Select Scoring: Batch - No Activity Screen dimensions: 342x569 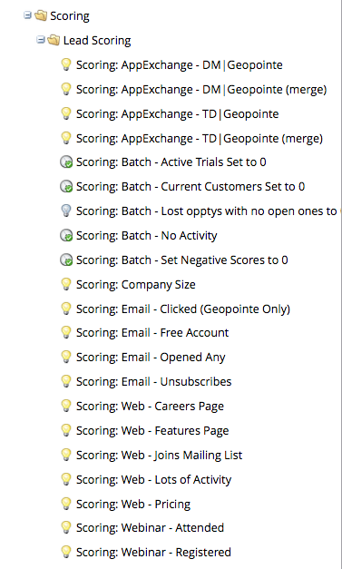pos(147,236)
